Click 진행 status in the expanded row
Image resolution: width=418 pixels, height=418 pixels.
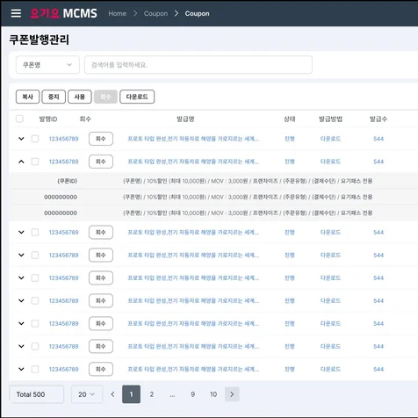click(x=290, y=162)
